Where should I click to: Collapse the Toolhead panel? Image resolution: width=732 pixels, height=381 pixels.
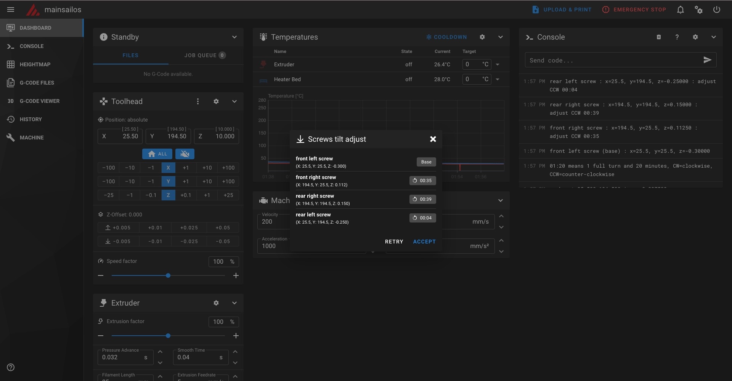[234, 101]
